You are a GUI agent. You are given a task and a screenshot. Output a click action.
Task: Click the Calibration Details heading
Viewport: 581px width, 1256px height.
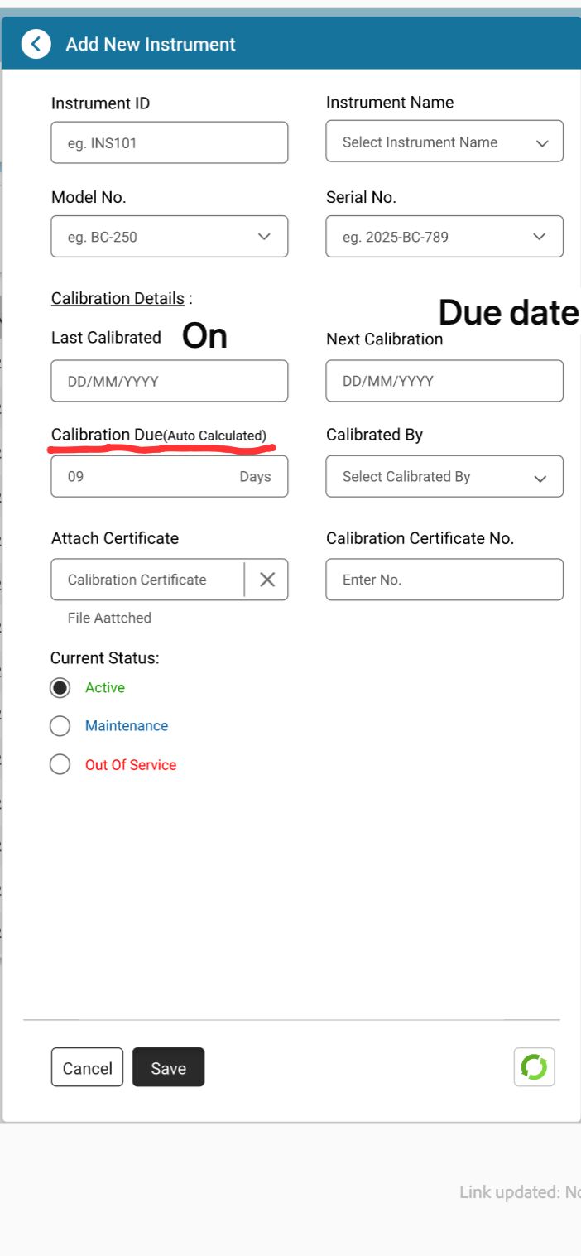(x=118, y=298)
